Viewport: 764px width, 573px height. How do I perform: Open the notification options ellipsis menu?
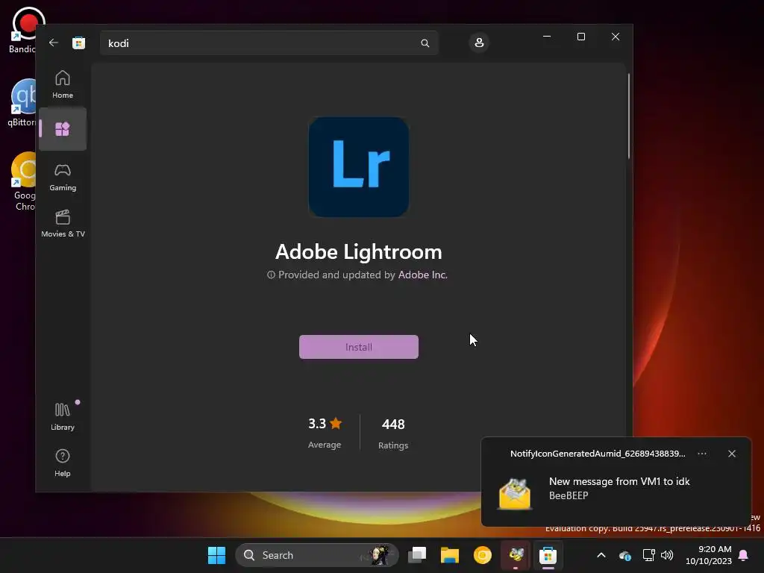701,454
